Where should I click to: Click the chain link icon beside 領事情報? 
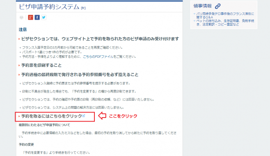(217, 6)
